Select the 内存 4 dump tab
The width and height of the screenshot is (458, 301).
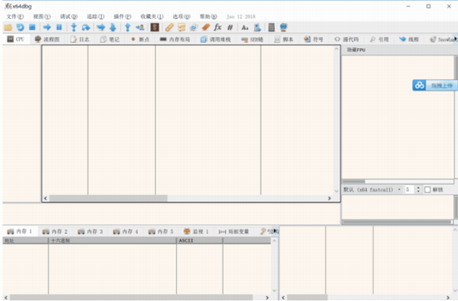[126, 231]
